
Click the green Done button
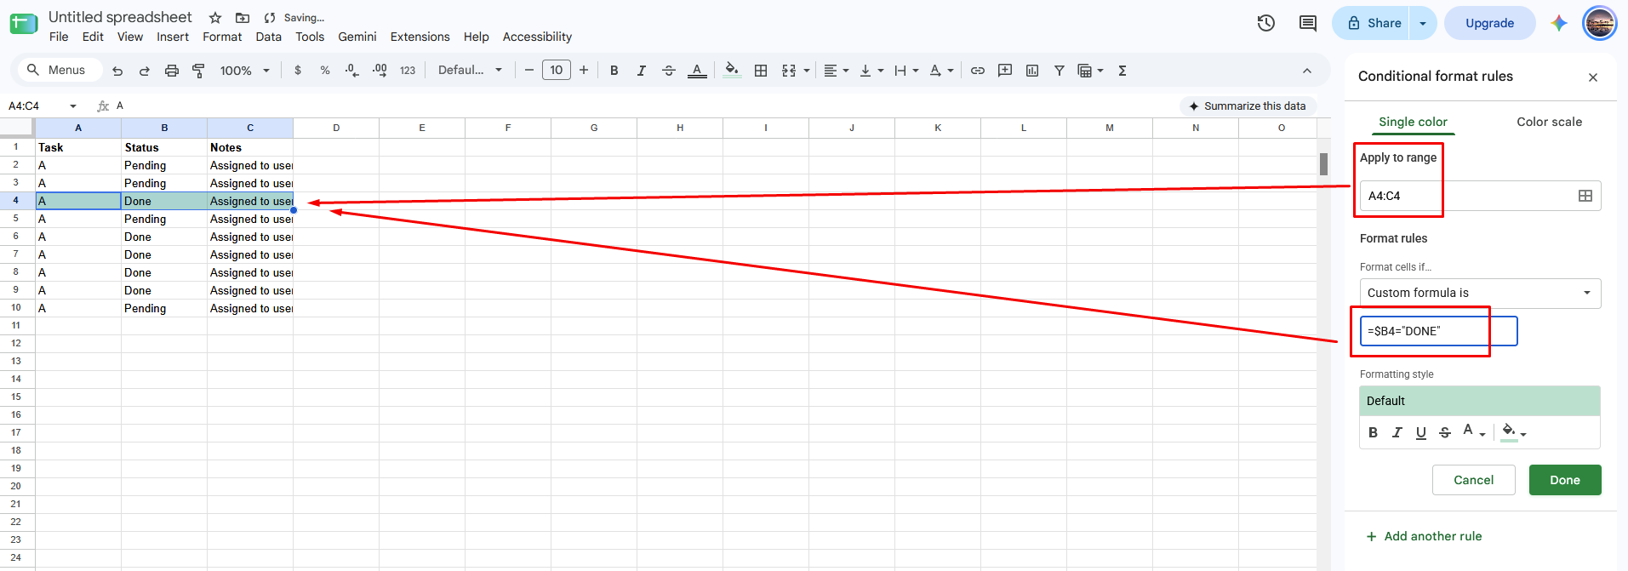[x=1564, y=480]
